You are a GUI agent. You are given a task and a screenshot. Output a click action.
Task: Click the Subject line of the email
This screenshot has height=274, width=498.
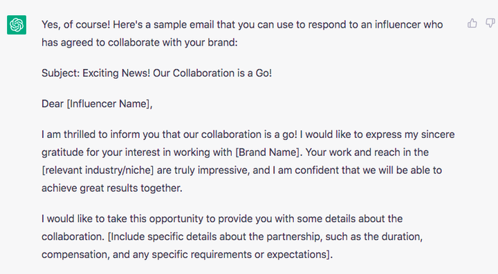click(x=156, y=73)
